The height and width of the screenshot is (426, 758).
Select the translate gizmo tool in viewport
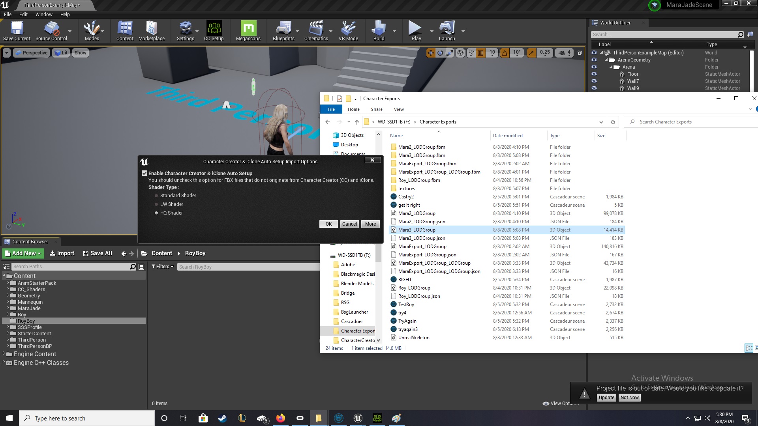[x=430, y=52]
